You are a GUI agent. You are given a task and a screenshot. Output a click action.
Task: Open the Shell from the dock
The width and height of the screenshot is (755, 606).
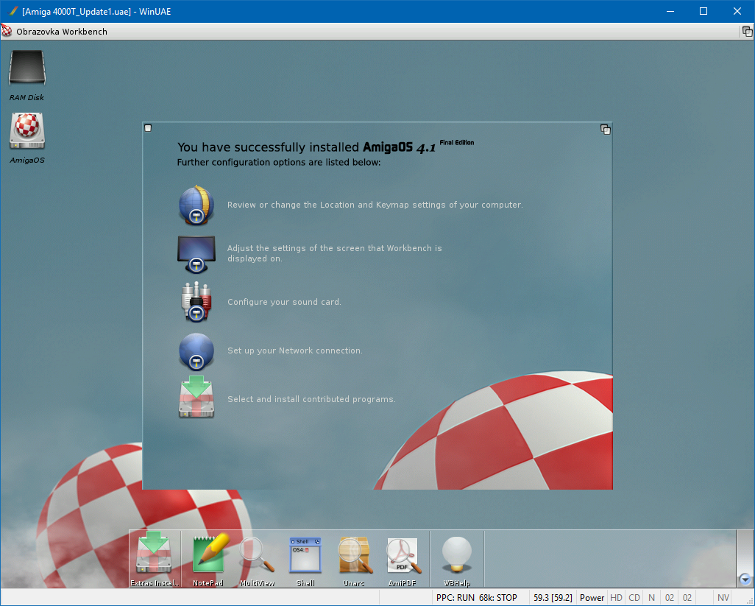click(x=305, y=555)
